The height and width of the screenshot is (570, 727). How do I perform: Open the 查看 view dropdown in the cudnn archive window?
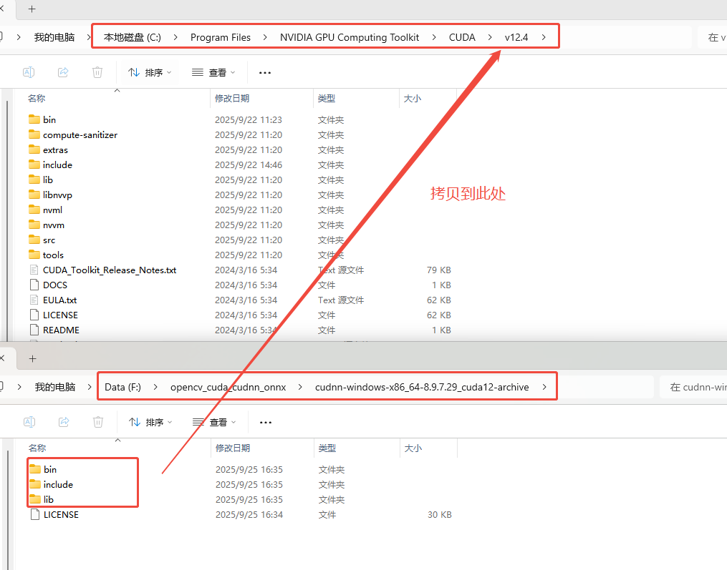click(214, 422)
